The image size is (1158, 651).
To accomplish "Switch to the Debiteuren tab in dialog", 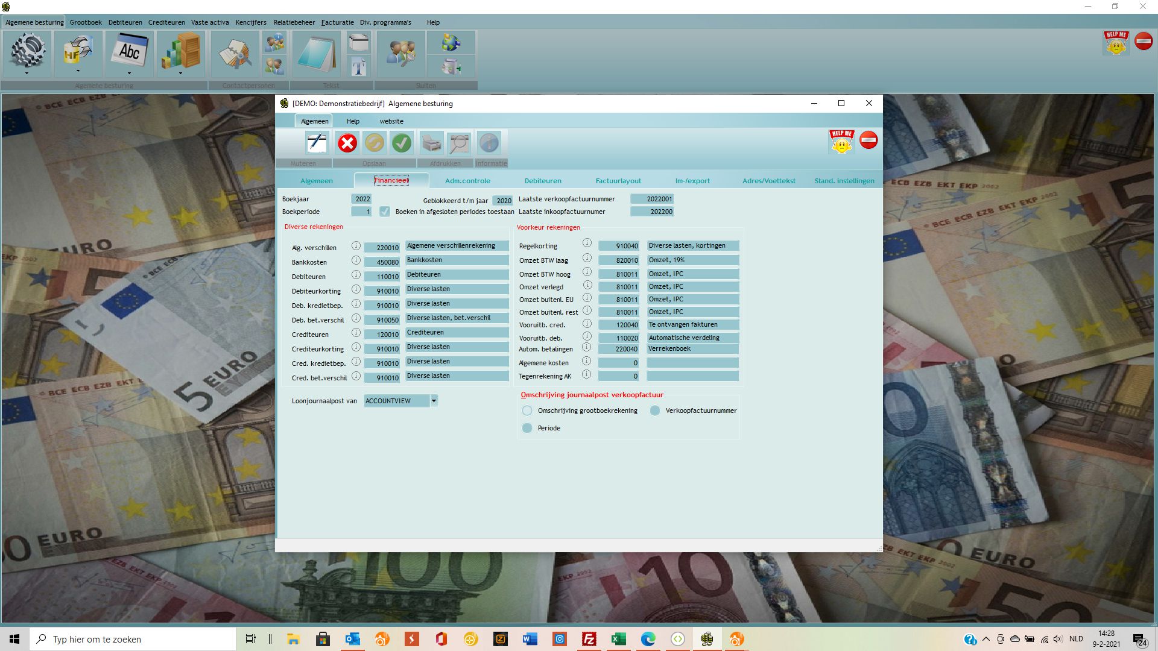I will pos(543,181).
